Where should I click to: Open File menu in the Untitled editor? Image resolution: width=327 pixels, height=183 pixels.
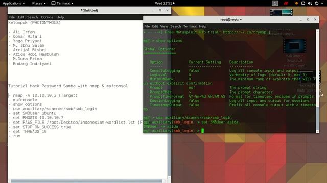tap(12, 17)
